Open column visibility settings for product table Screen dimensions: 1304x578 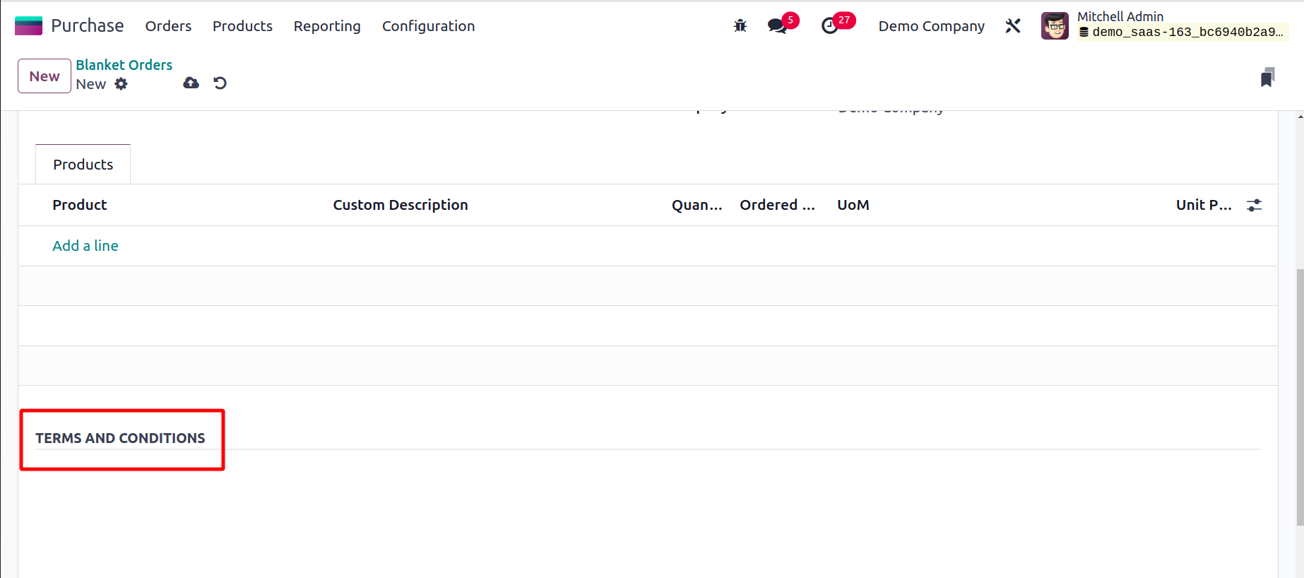[1254, 205]
